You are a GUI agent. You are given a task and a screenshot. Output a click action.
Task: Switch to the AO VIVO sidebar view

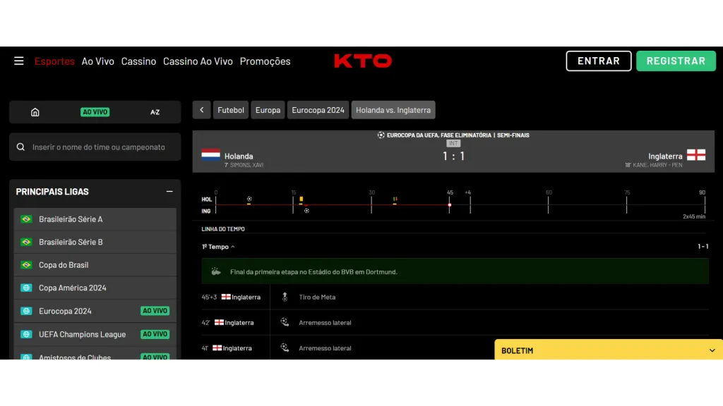point(95,111)
